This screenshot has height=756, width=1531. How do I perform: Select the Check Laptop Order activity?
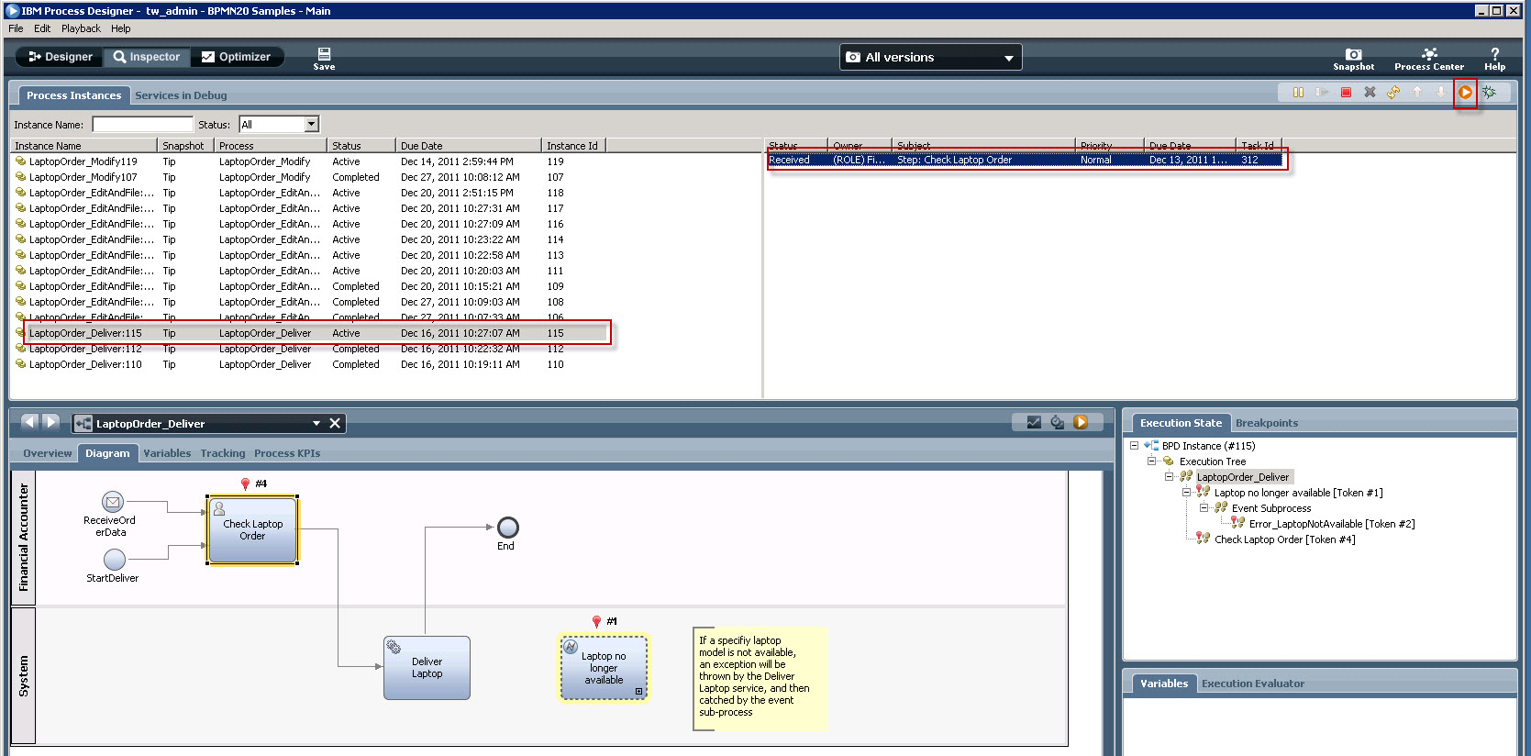coord(253,530)
